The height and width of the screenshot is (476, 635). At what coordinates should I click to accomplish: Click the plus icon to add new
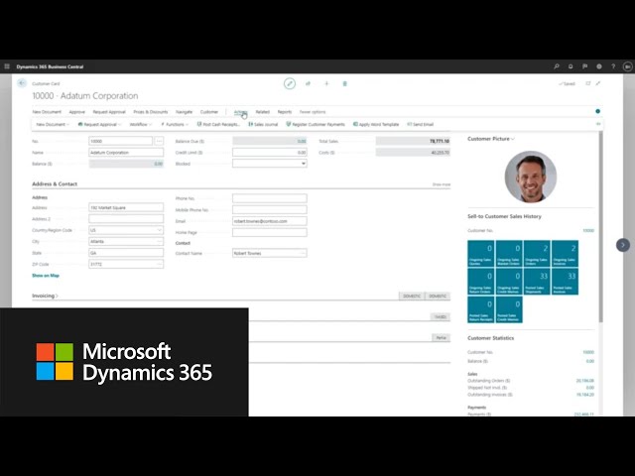click(326, 83)
